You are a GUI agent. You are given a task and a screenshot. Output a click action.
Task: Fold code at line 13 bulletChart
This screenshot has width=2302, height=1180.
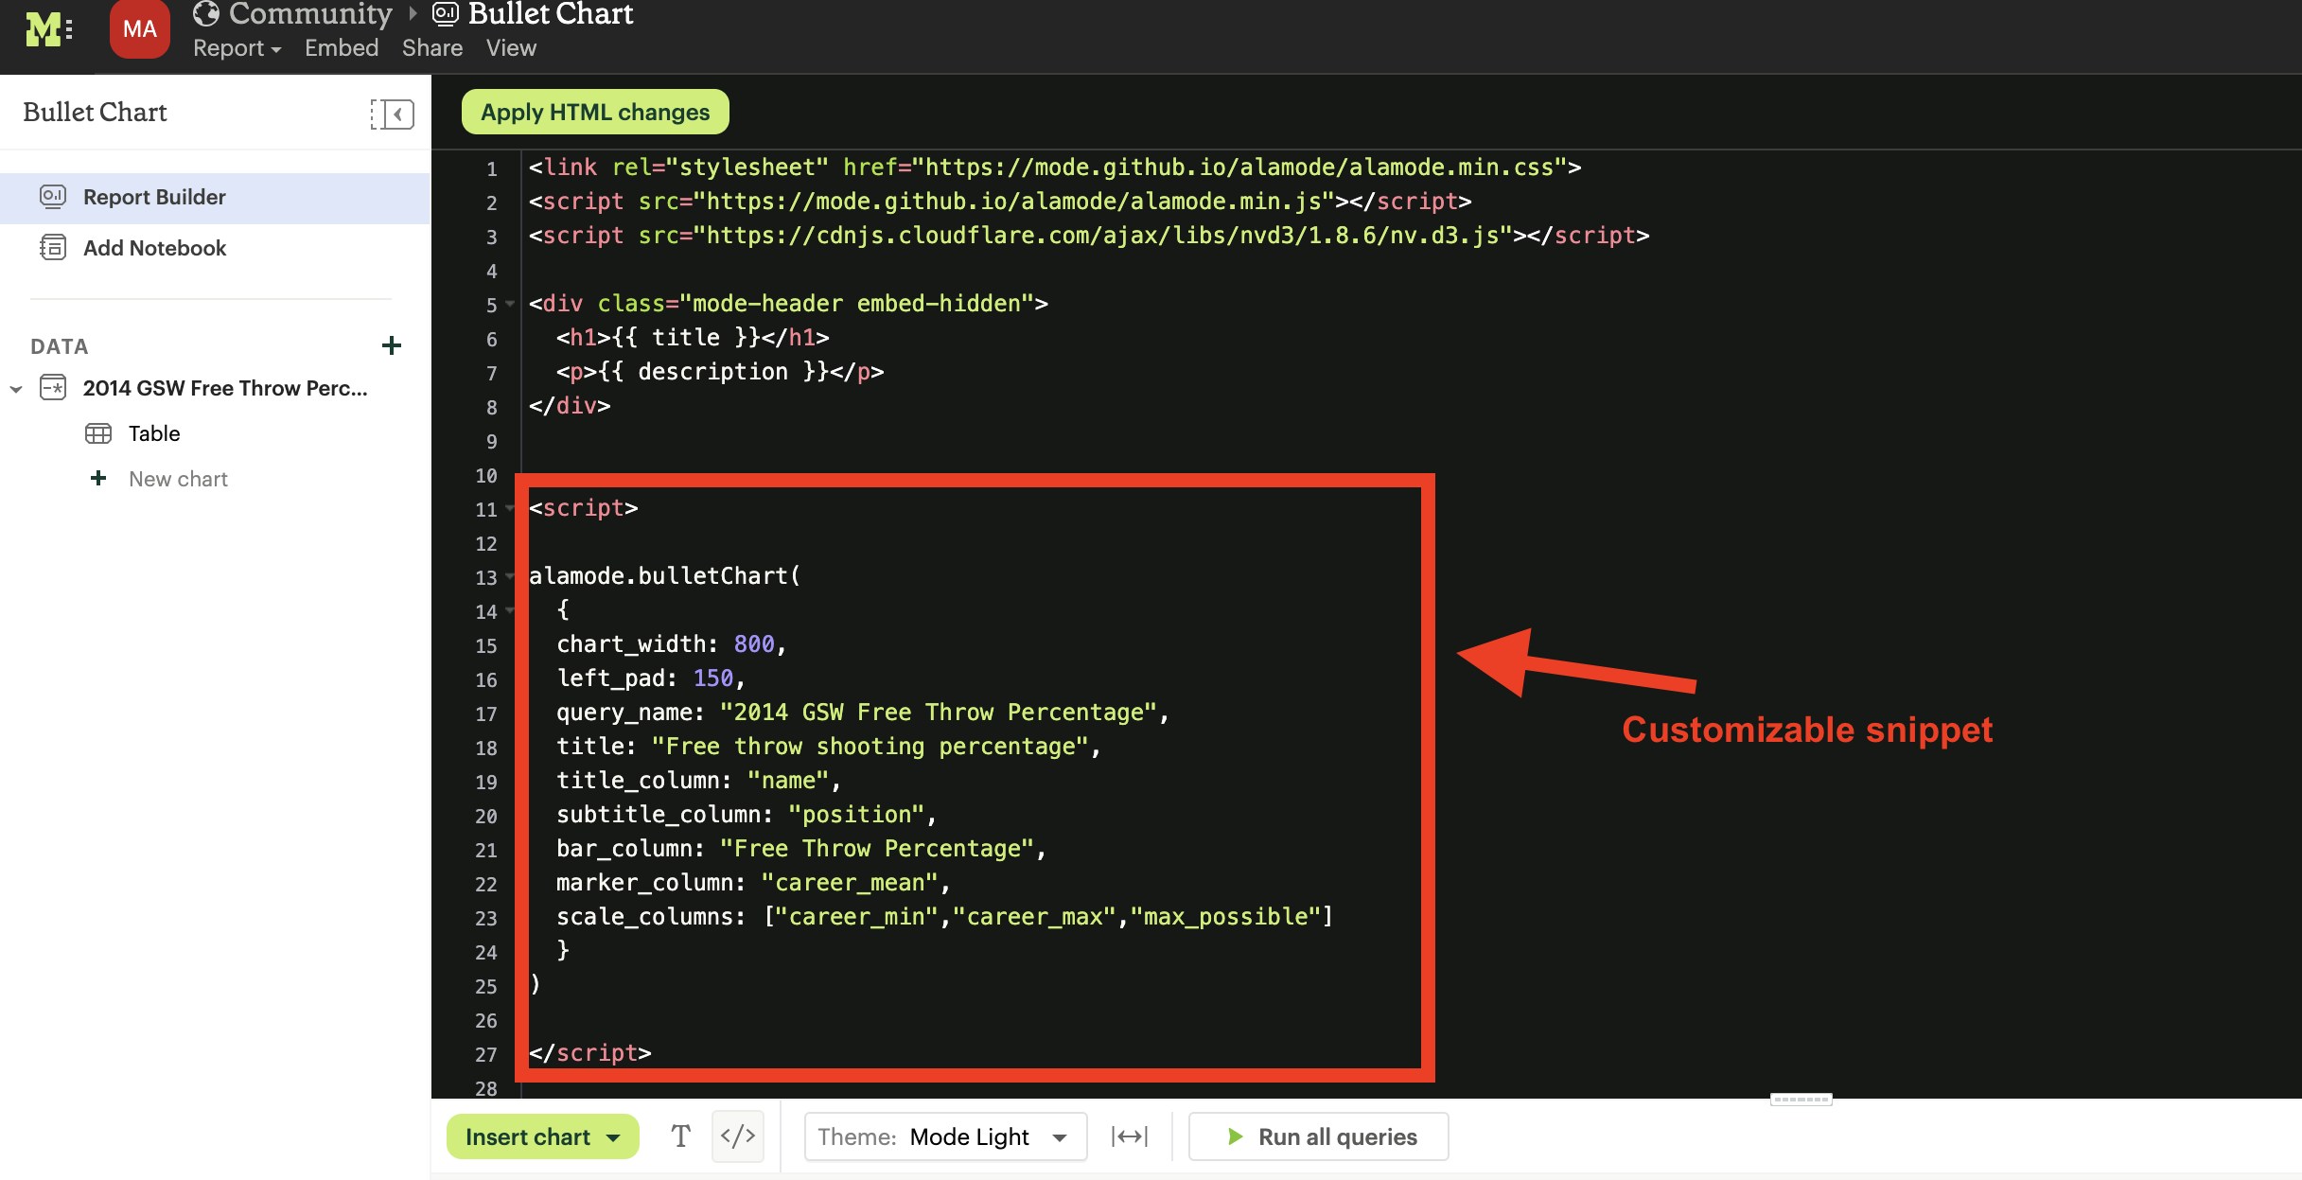pos(511,576)
